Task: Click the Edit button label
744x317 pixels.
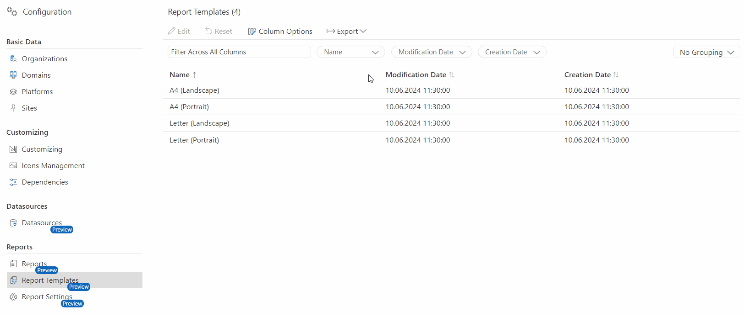Action: tap(184, 31)
